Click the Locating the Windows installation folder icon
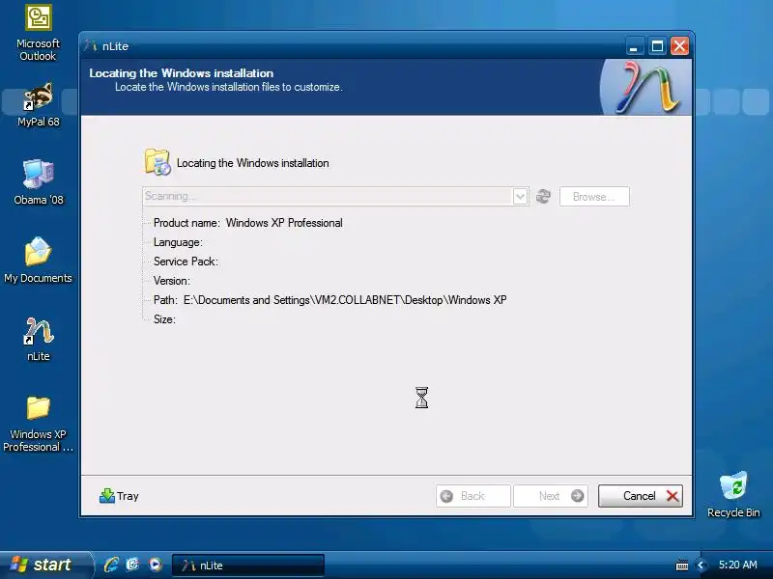This screenshot has height=579, width=773. click(x=157, y=162)
